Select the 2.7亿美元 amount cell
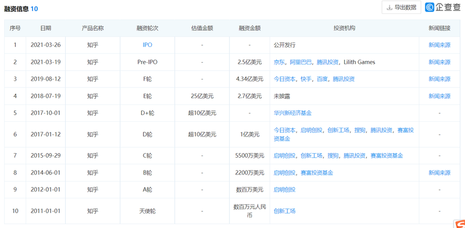Screen dimensions: 465x228 (250, 96)
